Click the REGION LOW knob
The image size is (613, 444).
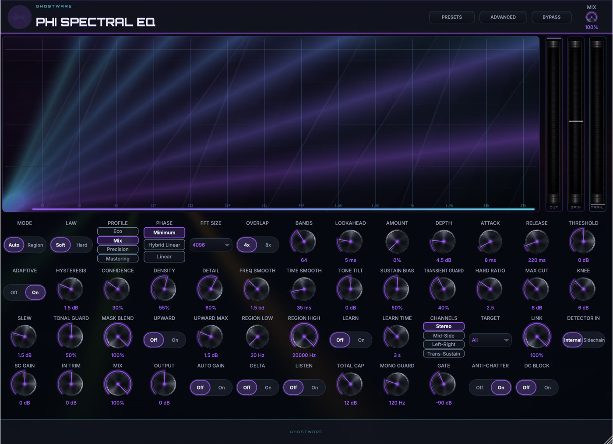click(x=257, y=336)
